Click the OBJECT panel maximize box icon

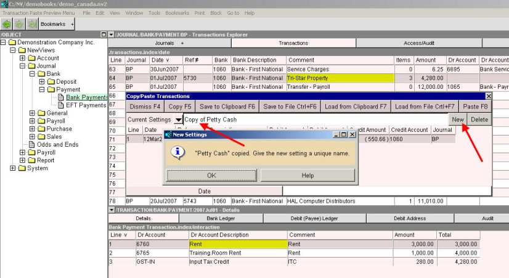(103, 35)
